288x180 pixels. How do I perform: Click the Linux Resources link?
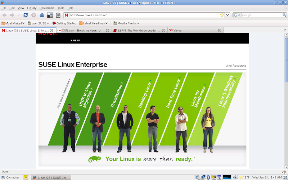click(x=236, y=66)
